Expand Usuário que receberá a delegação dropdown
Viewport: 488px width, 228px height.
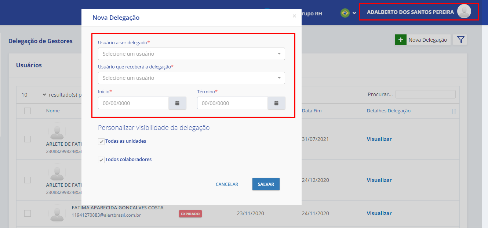tap(191, 78)
